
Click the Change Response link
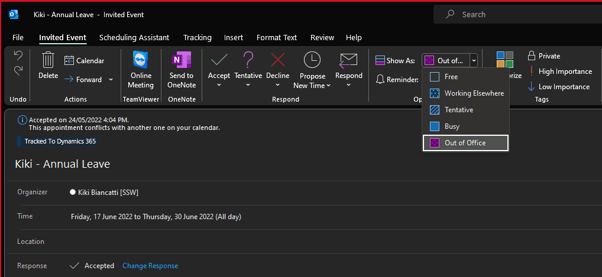coord(150,266)
